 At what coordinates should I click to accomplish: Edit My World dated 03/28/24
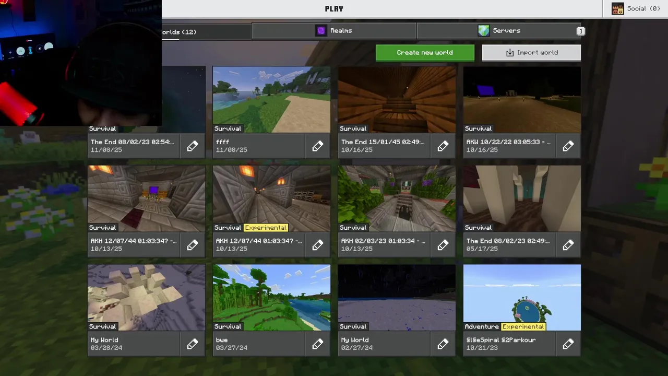tap(192, 344)
